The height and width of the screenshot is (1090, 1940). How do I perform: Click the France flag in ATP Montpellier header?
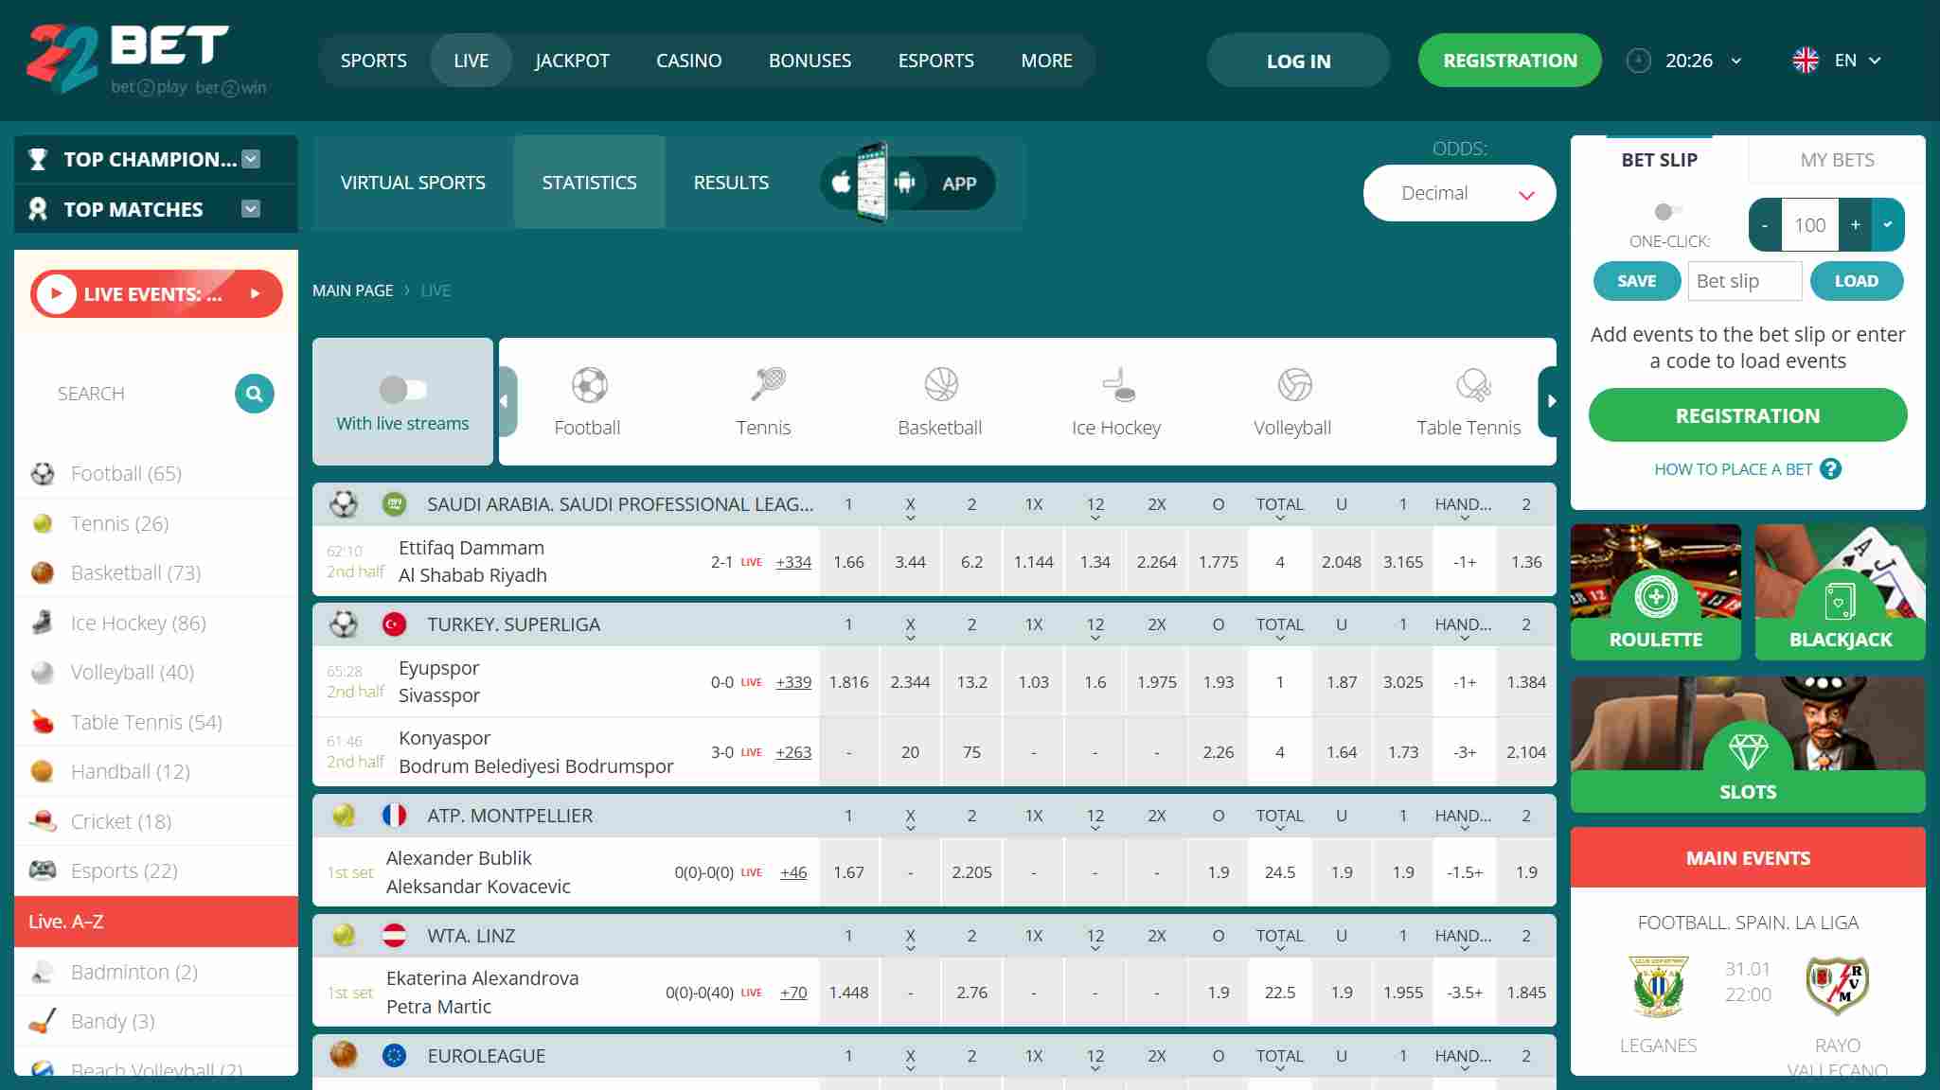(394, 816)
